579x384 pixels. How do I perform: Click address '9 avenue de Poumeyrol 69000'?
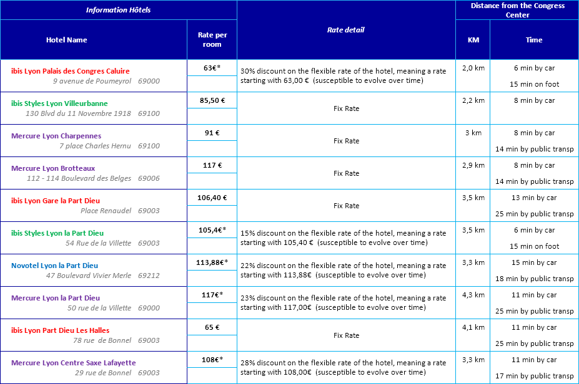point(106,81)
